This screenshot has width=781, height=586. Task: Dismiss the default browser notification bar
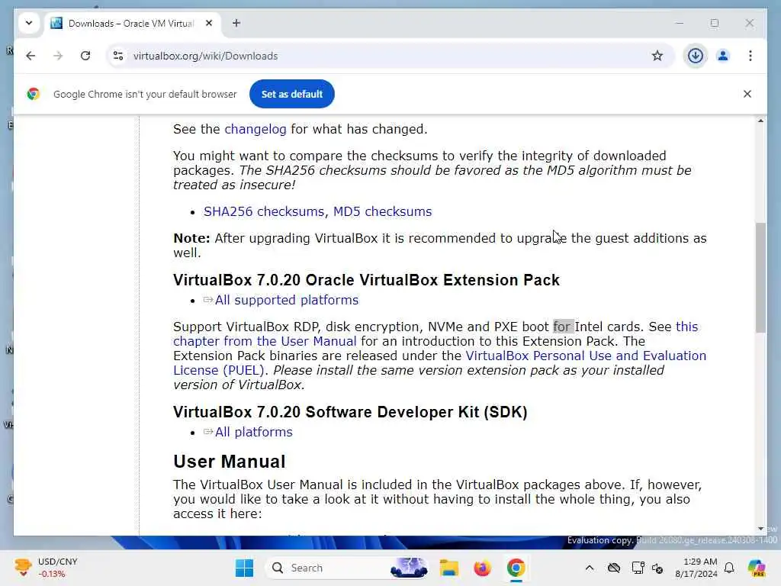coord(747,94)
